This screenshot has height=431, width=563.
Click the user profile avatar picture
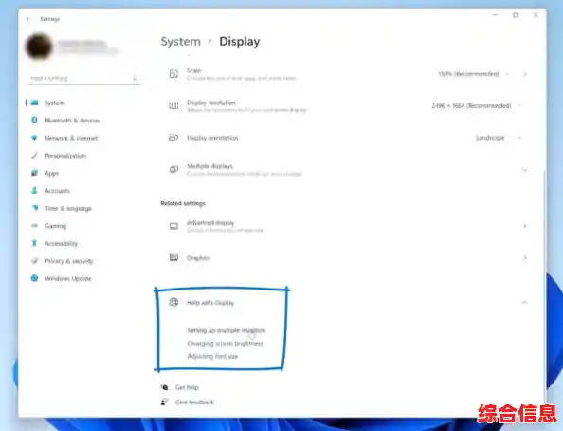[39, 47]
